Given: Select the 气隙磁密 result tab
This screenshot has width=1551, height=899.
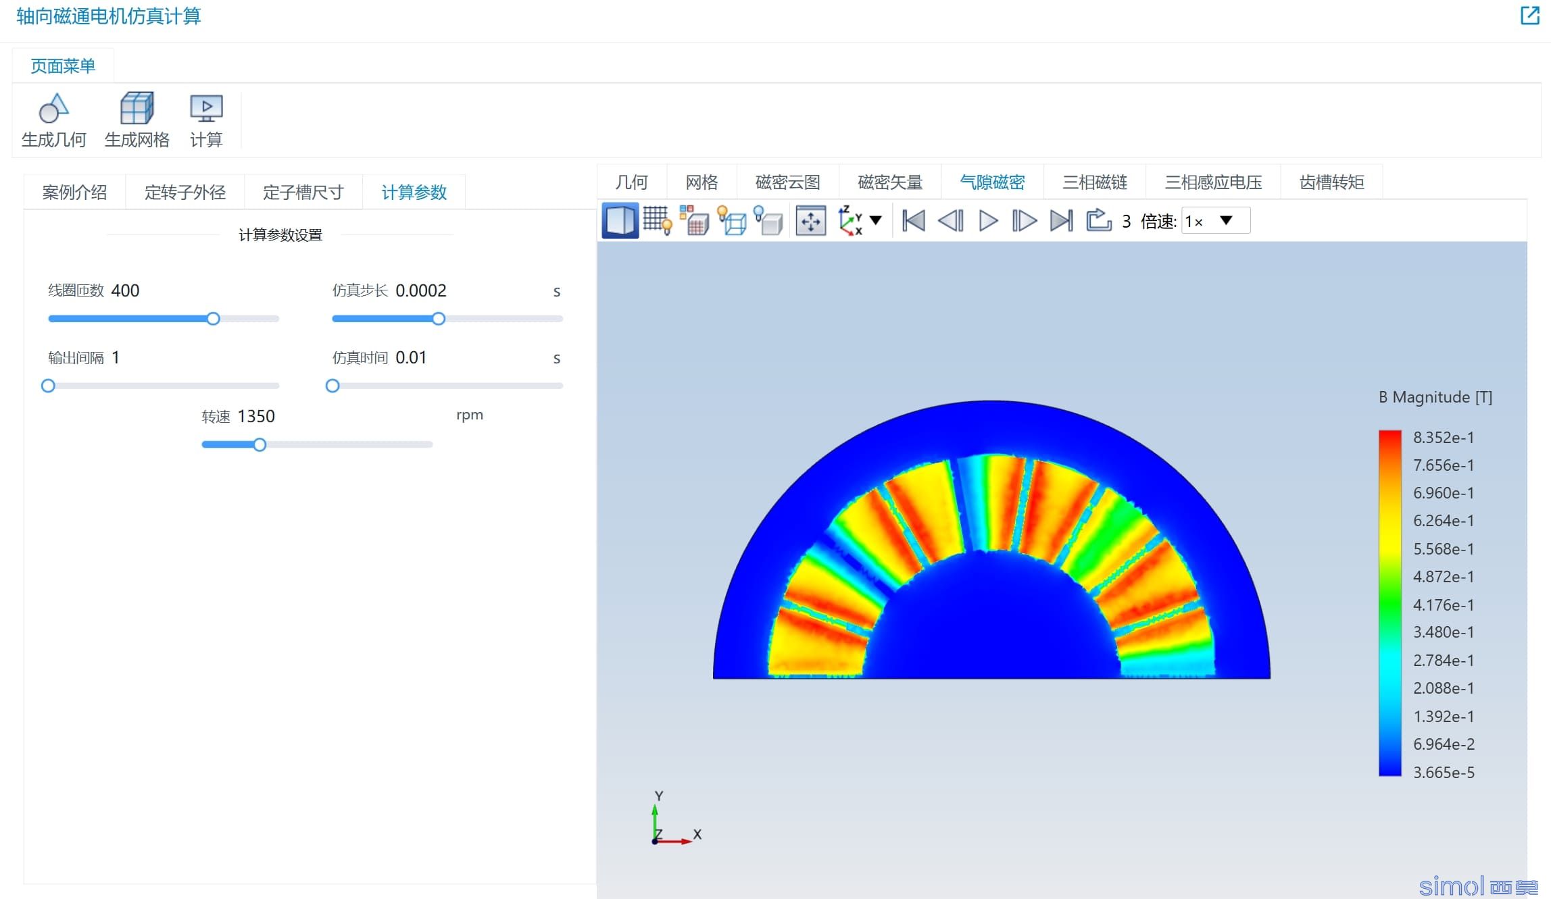Looking at the screenshot, I should tap(992, 182).
